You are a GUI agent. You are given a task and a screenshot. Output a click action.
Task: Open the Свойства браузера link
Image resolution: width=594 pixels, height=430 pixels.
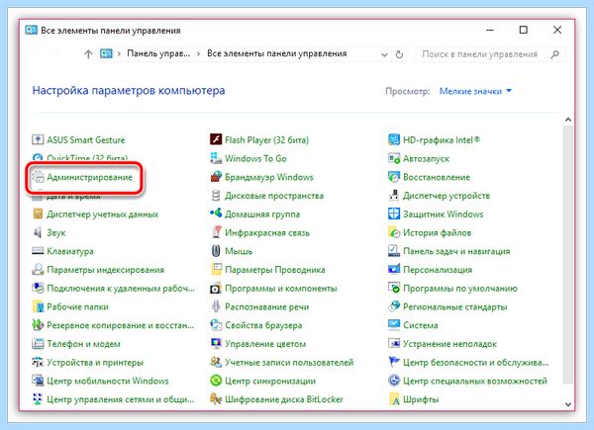[x=263, y=325]
